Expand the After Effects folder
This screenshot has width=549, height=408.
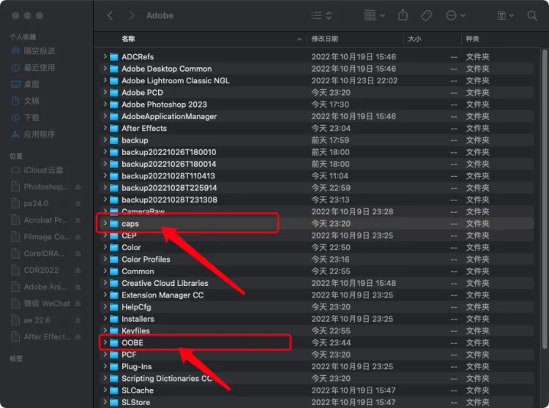click(x=105, y=128)
